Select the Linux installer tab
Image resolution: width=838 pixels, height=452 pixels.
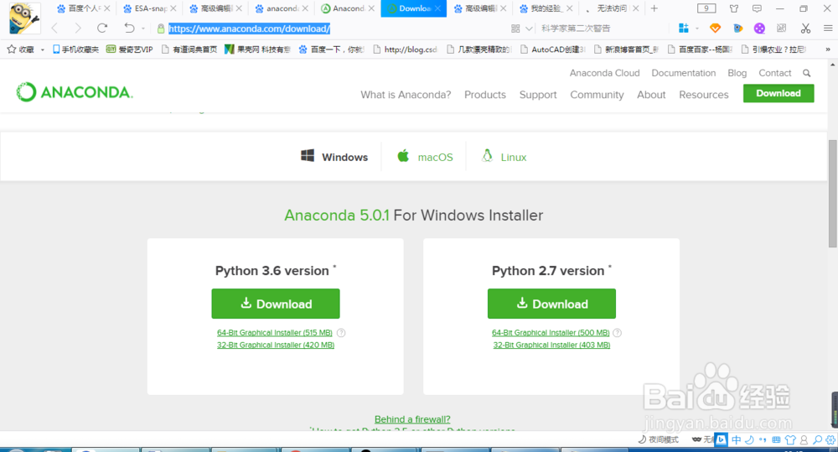tap(504, 157)
